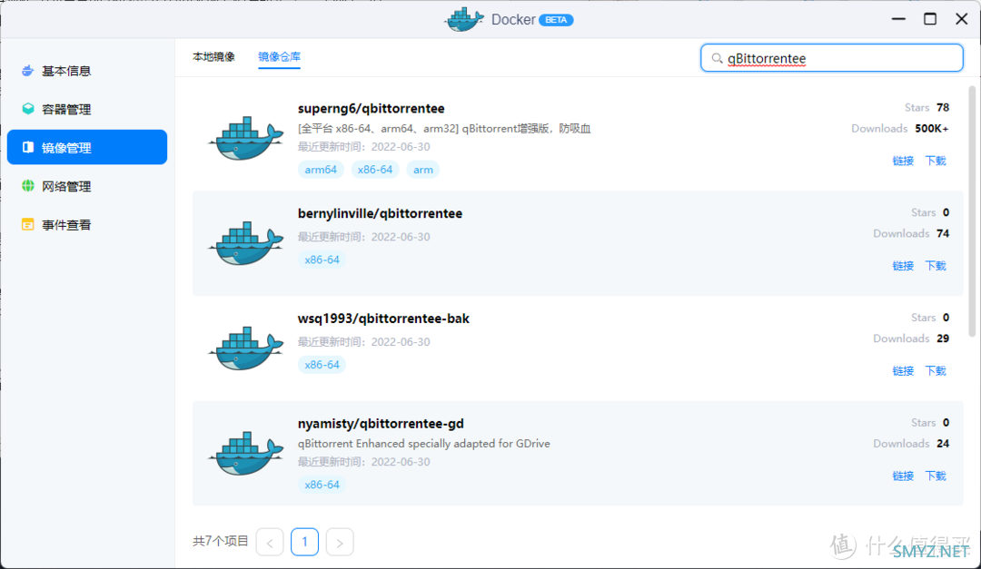Focus the qBittorrentee search field
Viewport: 981px width, 569px height.
click(831, 58)
